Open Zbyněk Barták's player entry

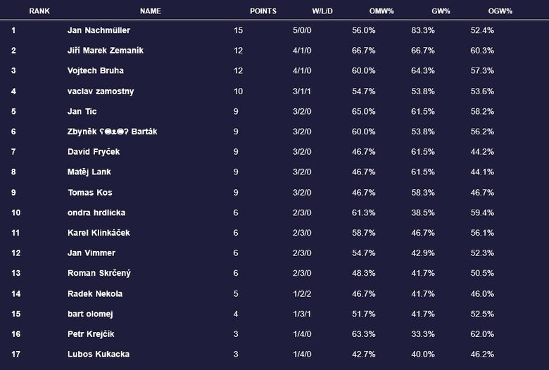coord(113,132)
